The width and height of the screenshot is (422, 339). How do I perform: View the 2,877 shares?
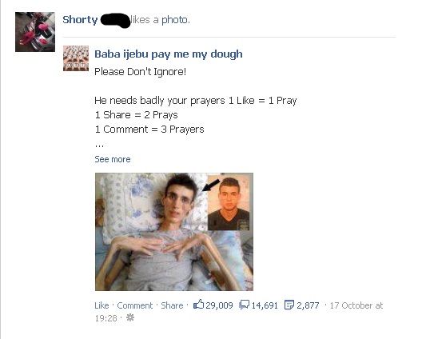click(x=308, y=305)
